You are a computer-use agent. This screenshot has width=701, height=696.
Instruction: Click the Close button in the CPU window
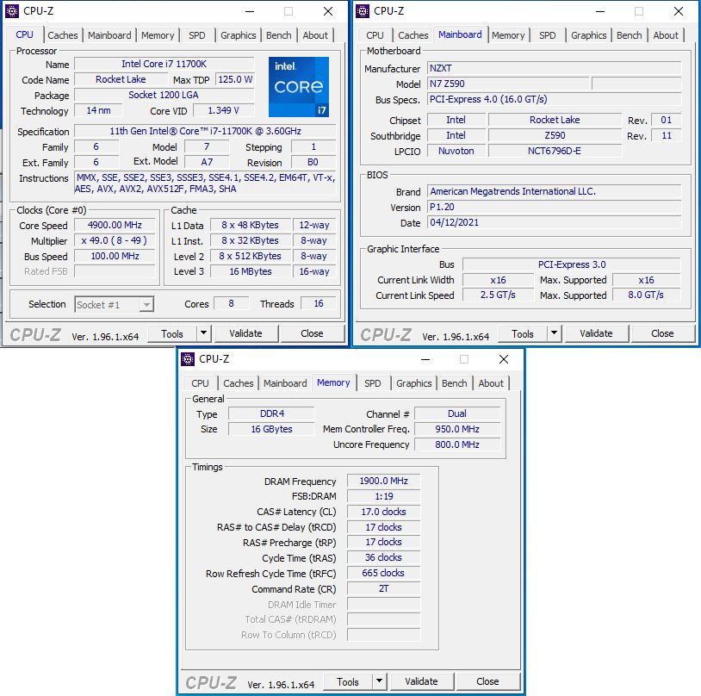coord(312,333)
